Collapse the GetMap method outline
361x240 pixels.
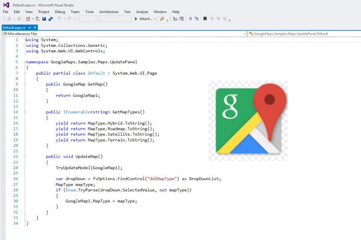(x=25, y=84)
